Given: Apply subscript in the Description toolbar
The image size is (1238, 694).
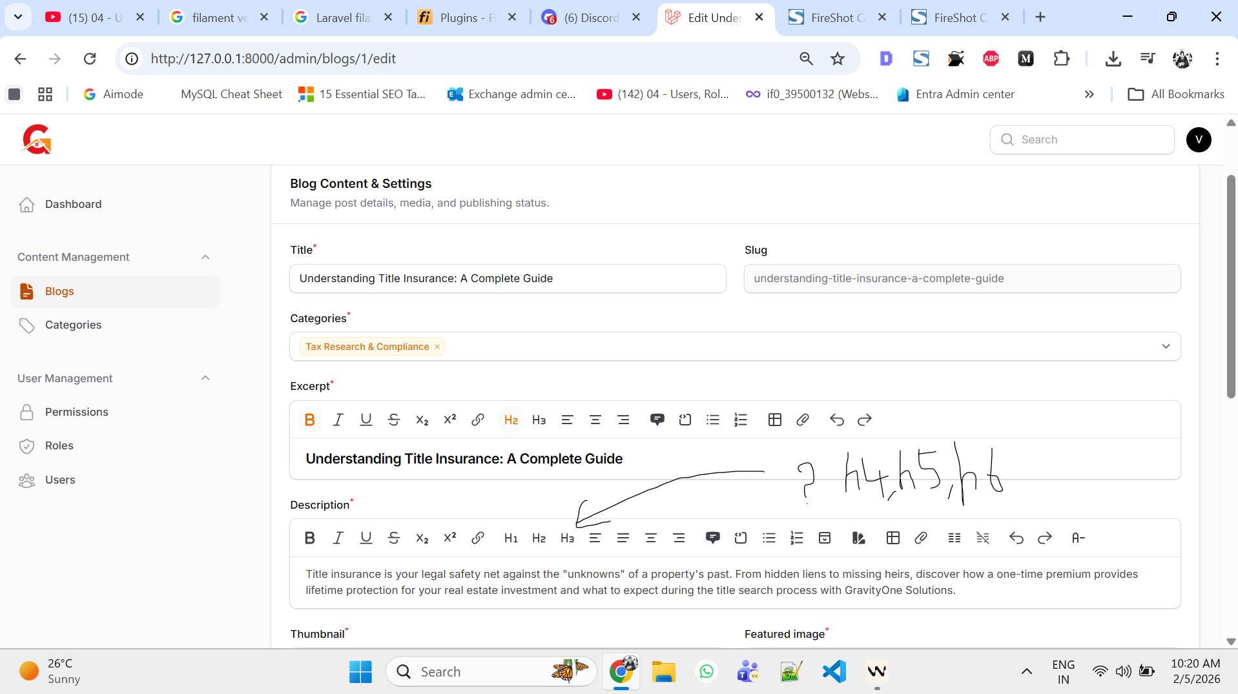Looking at the screenshot, I should click(x=422, y=538).
